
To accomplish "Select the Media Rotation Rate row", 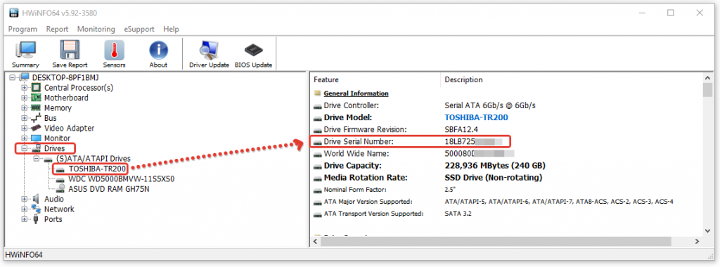I will click(x=506, y=177).
